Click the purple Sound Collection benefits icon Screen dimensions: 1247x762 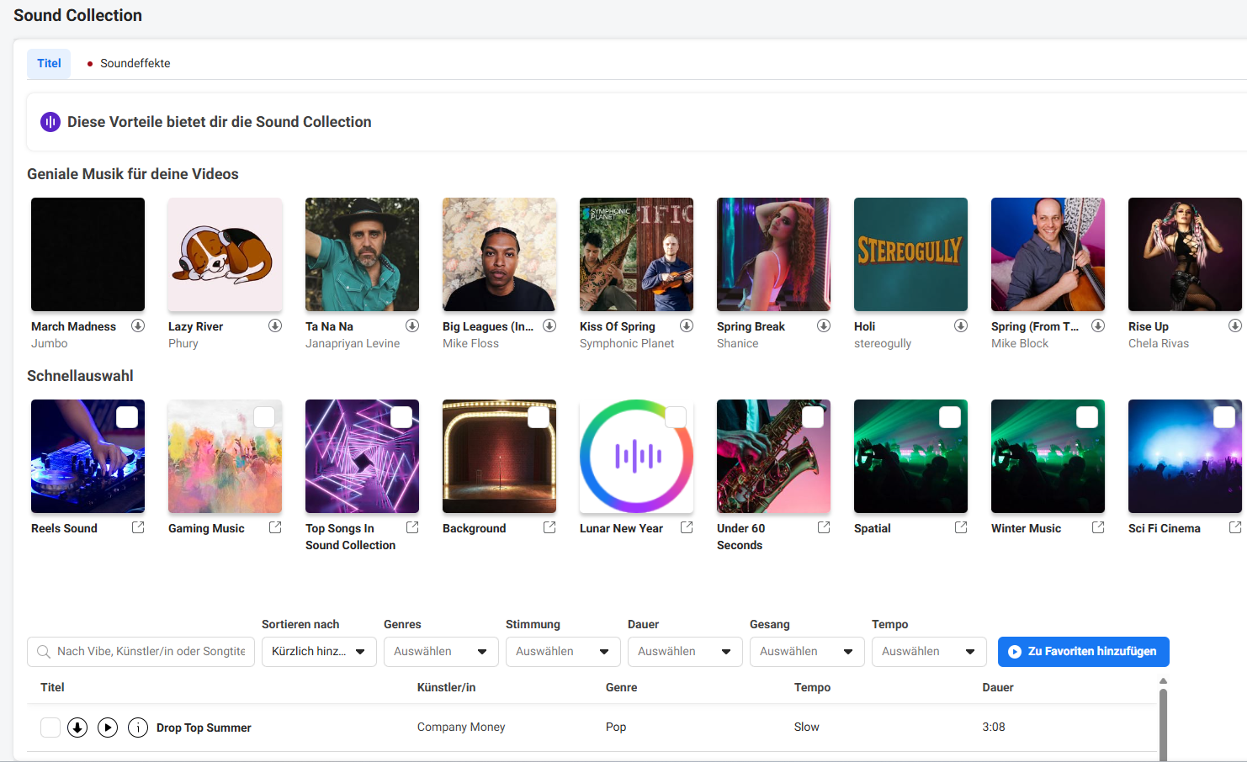click(x=50, y=122)
